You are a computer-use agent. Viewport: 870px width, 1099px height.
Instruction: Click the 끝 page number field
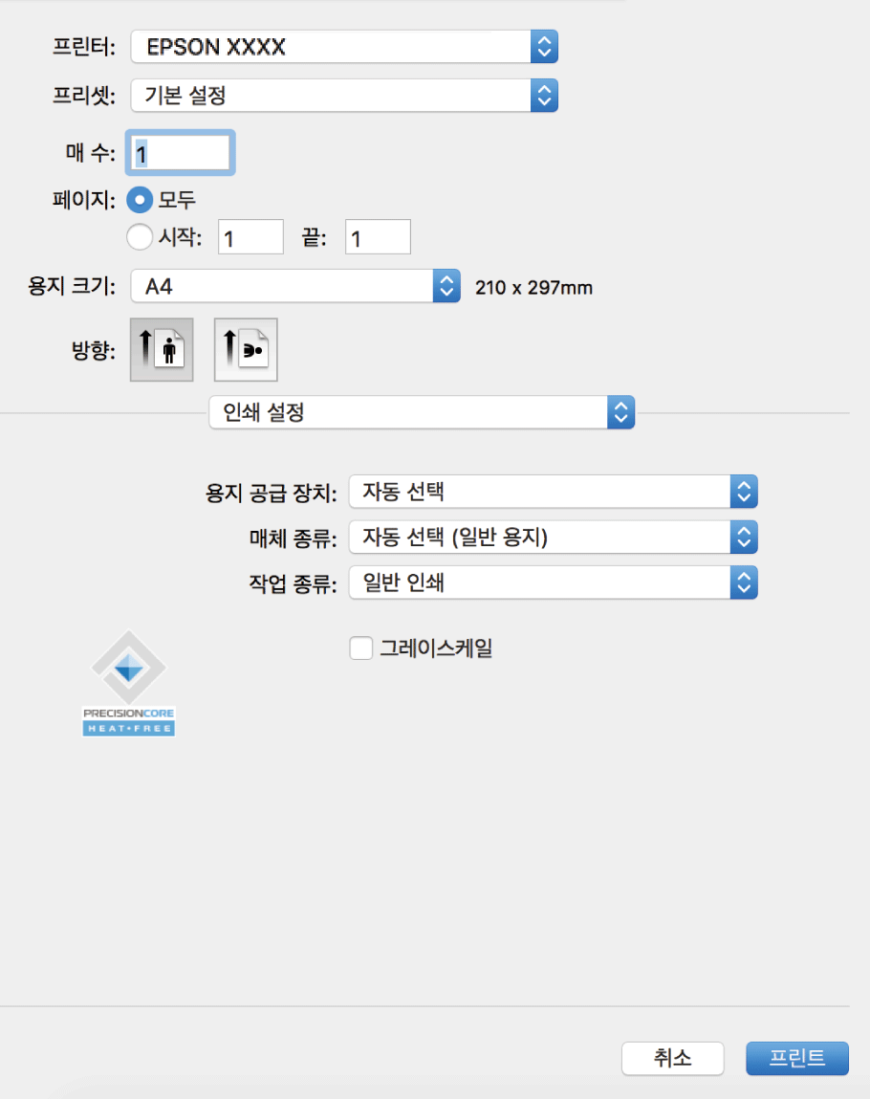tap(377, 237)
